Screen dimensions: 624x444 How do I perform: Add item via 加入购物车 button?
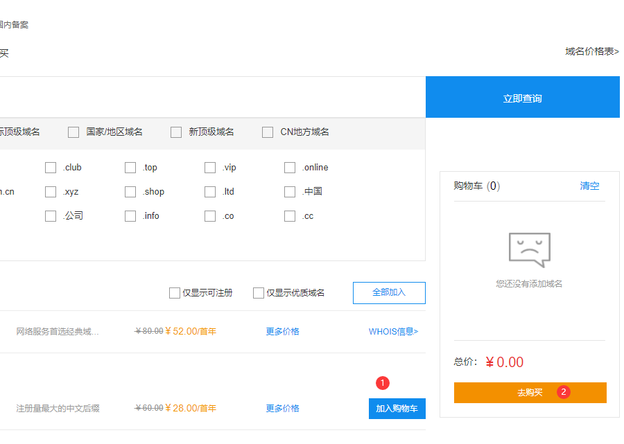[397, 408]
